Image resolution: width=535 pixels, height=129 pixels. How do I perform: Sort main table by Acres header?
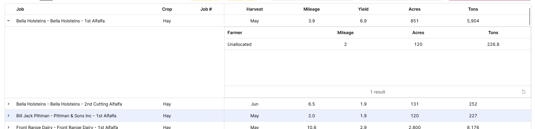414,9
